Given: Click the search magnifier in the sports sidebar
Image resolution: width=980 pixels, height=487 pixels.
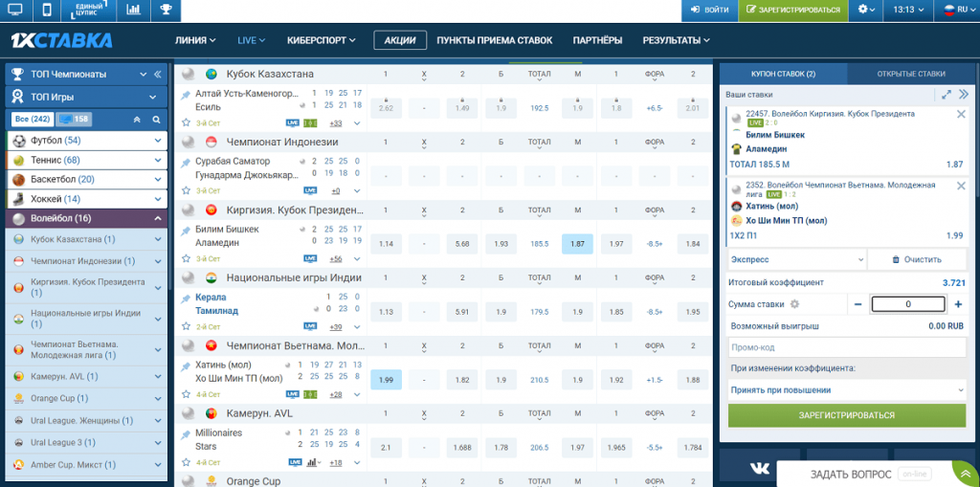Looking at the screenshot, I should pyautogui.click(x=157, y=120).
